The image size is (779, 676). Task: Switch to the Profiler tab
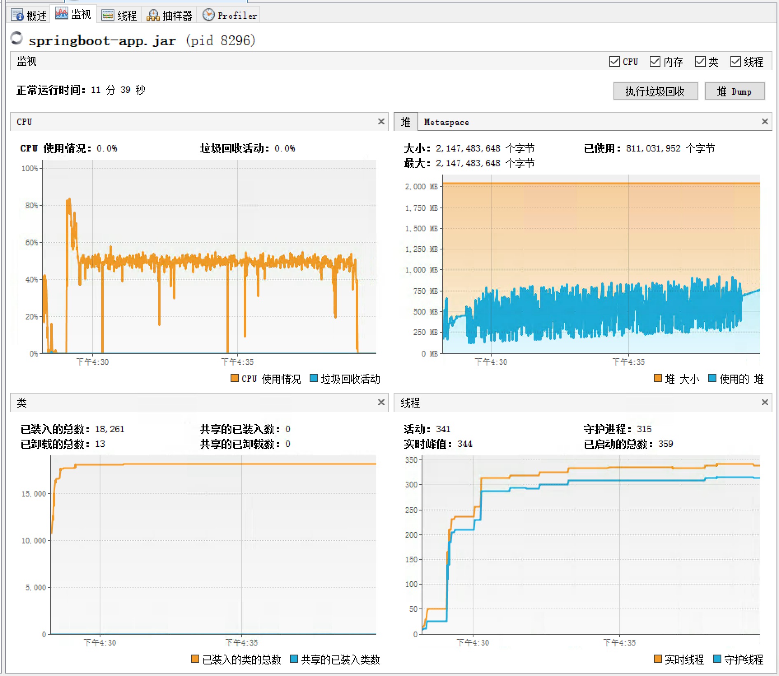coord(229,15)
